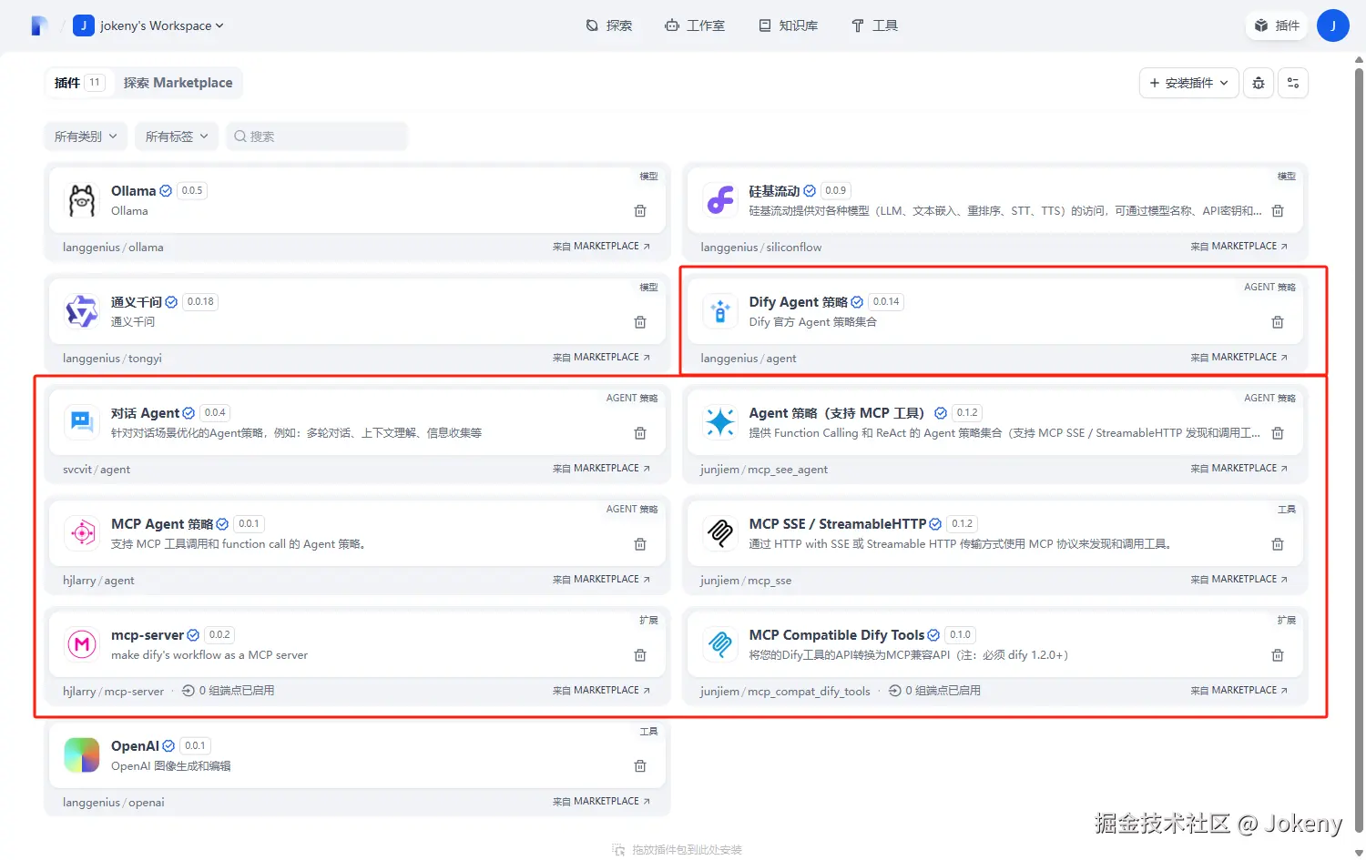Open the jokeny's Workspace dropdown
The width and height of the screenshot is (1366, 860).
[149, 25]
